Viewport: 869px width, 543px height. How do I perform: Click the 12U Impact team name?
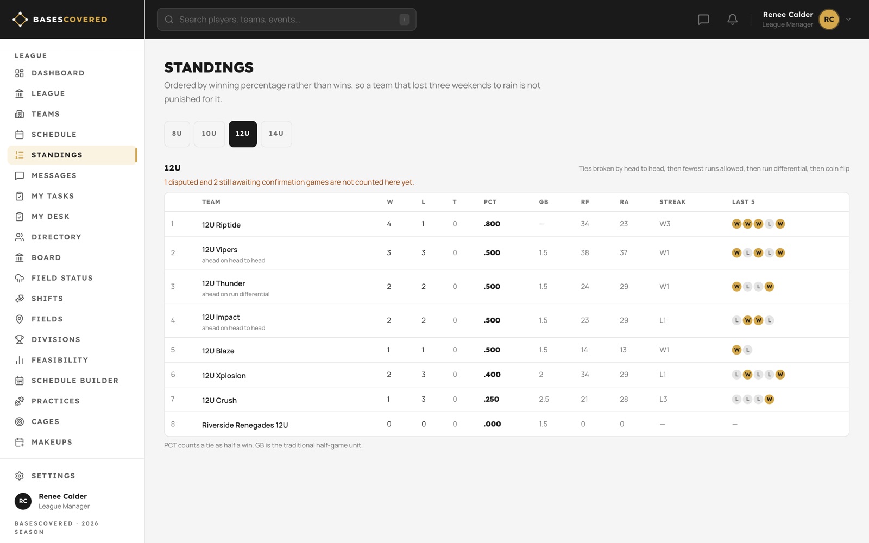pos(221,317)
